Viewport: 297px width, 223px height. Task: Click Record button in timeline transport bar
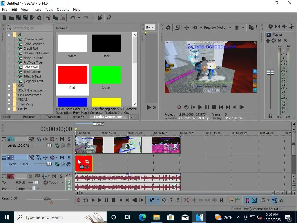pyautogui.click(x=79, y=200)
